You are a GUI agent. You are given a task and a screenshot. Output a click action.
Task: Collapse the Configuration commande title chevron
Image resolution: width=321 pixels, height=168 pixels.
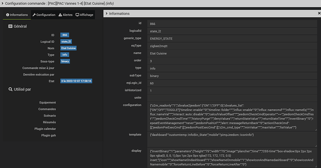(2, 3)
